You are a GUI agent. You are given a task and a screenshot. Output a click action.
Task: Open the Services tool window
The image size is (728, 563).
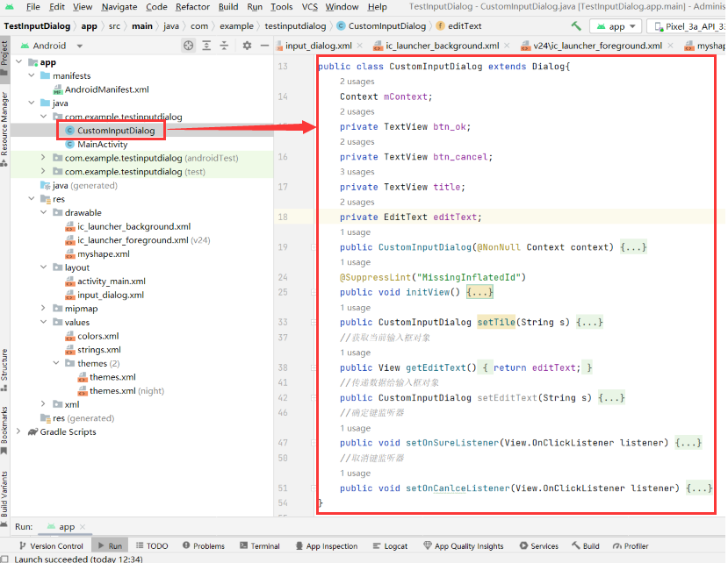pyautogui.click(x=538, y=545)
